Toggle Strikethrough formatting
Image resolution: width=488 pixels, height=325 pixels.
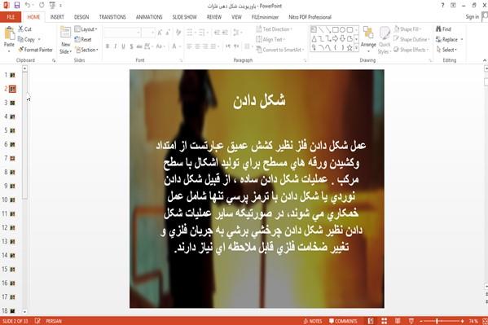click(139, 46)
